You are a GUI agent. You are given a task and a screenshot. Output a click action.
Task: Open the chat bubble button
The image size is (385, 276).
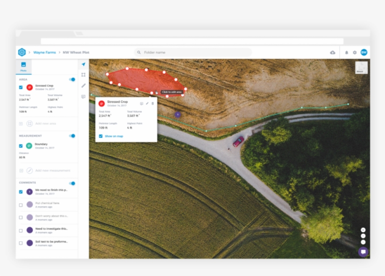pyautogui.click(x=363, y=252)
